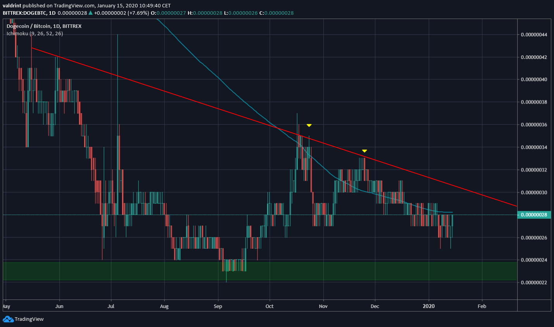Image resolution: width=554 pixels, height=327 pixels.
Task: Select the Nov label on the time axis
Action: (x=323, y=306)
